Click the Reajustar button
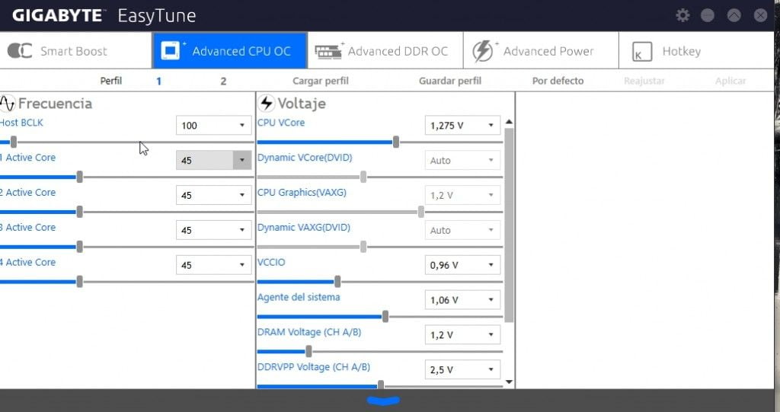 (x=644, y=81)
